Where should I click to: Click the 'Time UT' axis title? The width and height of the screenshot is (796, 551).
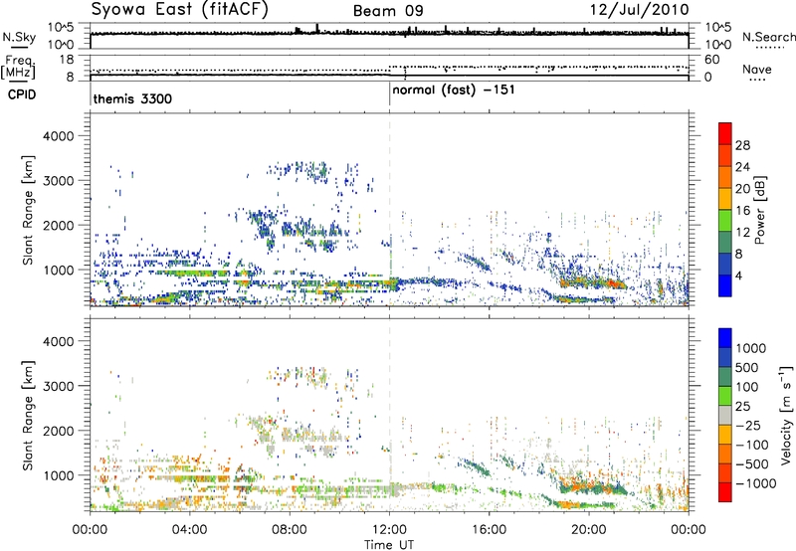[x=389, y=545]
